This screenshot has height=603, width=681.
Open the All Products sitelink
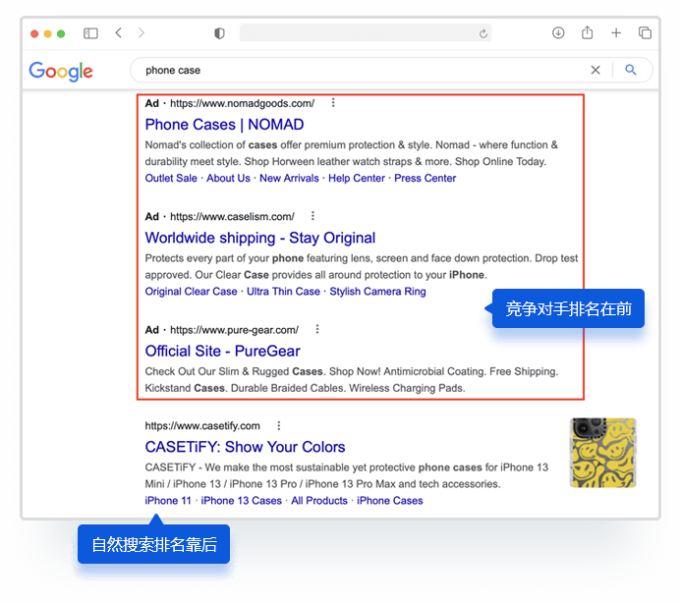(319, 501)
